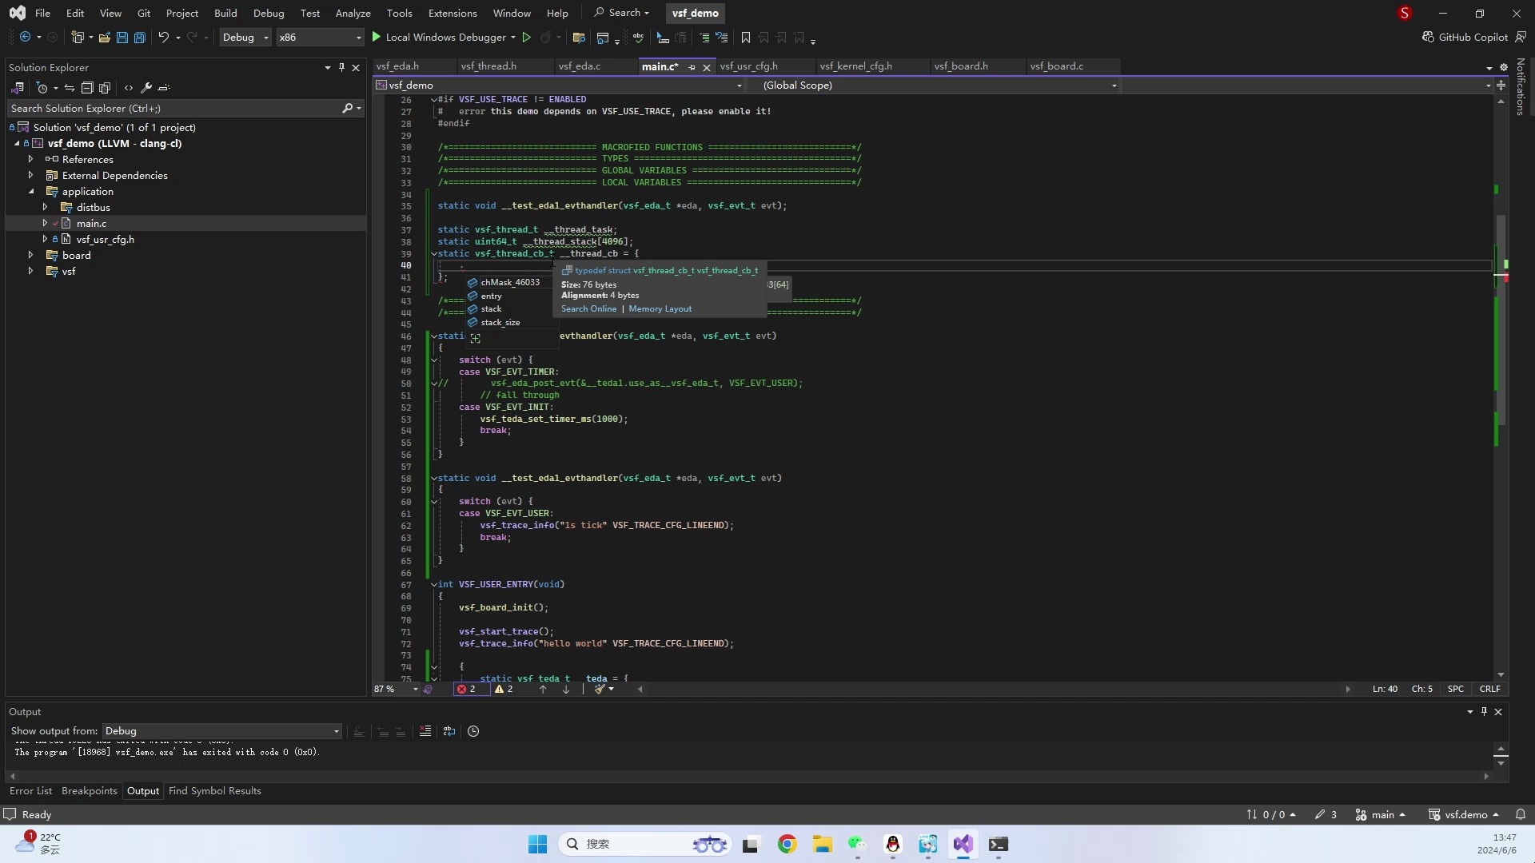Click Search Online in autocomplete popup
Viewport: 1535px width, 863px height.
[588, 308]
